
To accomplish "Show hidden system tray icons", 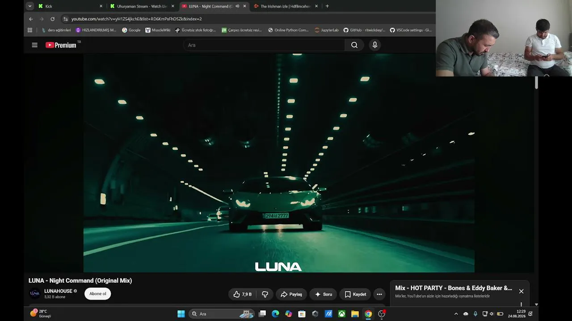I will pyautogui.click(x=456, y=314).
